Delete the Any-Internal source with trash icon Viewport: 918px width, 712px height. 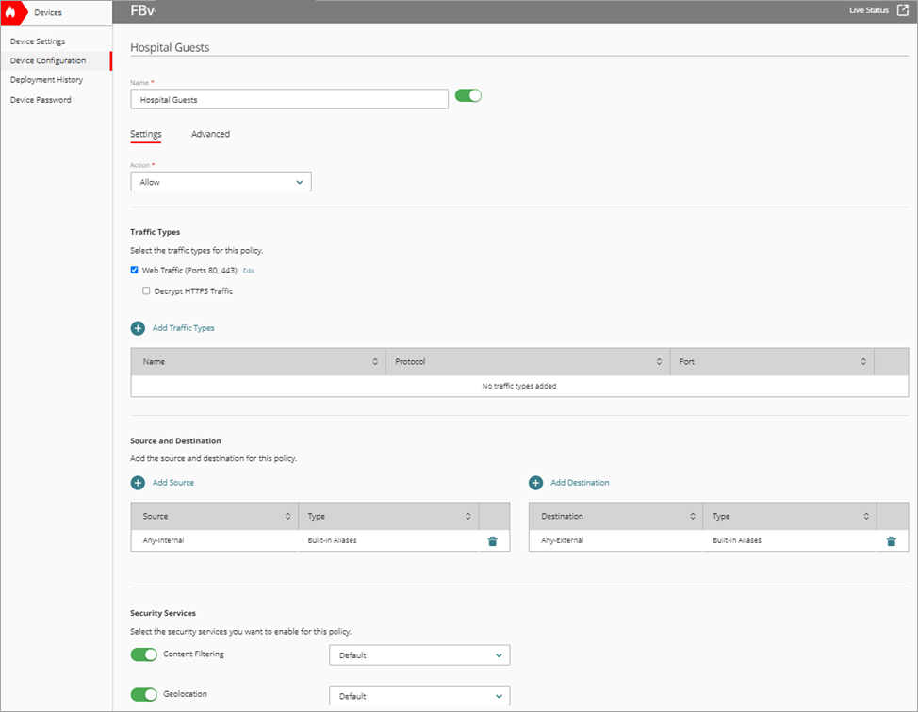pyautogui.click(x=493, y=539)
